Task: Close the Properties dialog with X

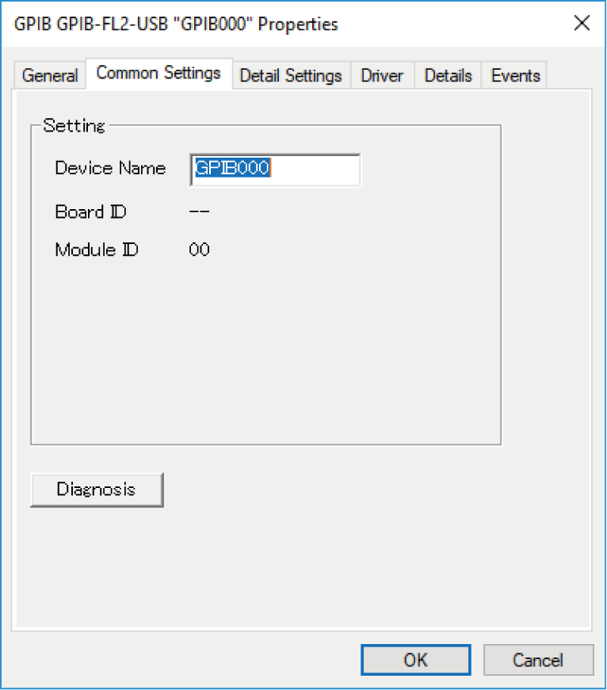Action: click(582, 23)
